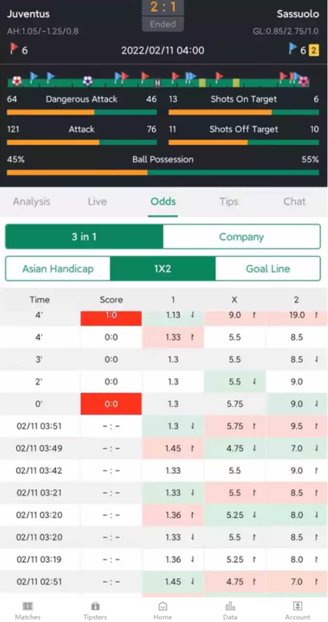328x622 pixels.
Task: Click first goal ball icon on timeline
Action: pyautogui.click(x=17, y=80)
